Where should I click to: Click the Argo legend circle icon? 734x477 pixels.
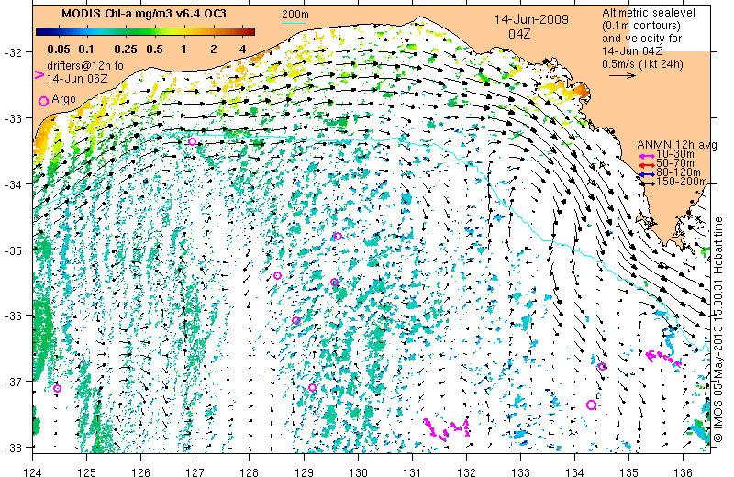[43, 101]
